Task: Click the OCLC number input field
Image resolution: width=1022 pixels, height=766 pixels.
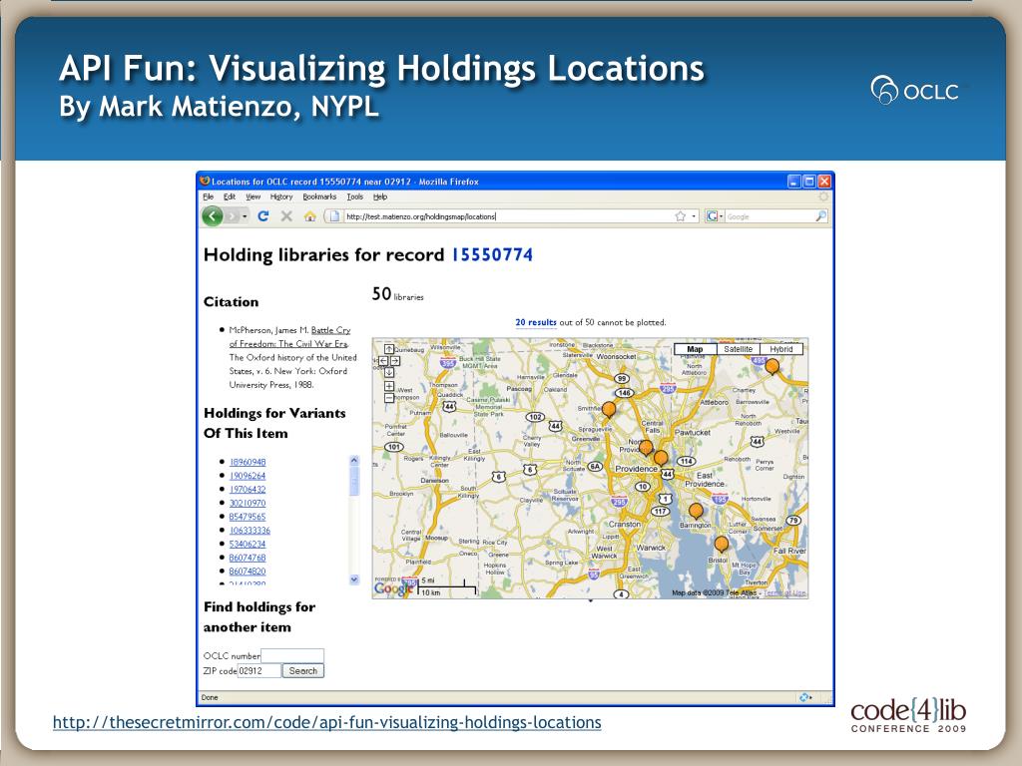Action: click(x=292, y=655)
